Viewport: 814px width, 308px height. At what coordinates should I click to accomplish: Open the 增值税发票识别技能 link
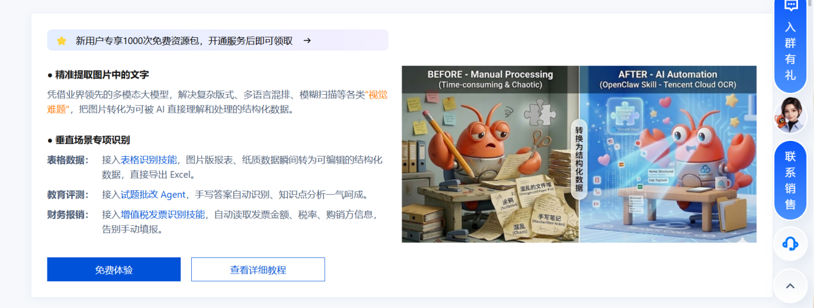163,214
